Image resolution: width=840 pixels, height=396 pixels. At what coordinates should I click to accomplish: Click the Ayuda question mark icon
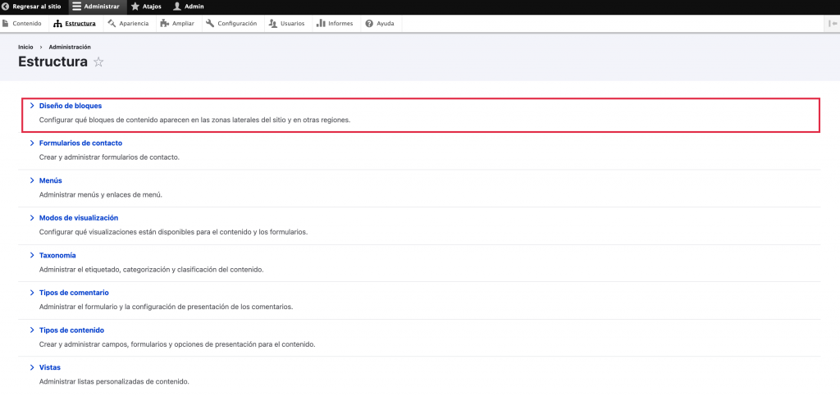click(x=369, y=24)
